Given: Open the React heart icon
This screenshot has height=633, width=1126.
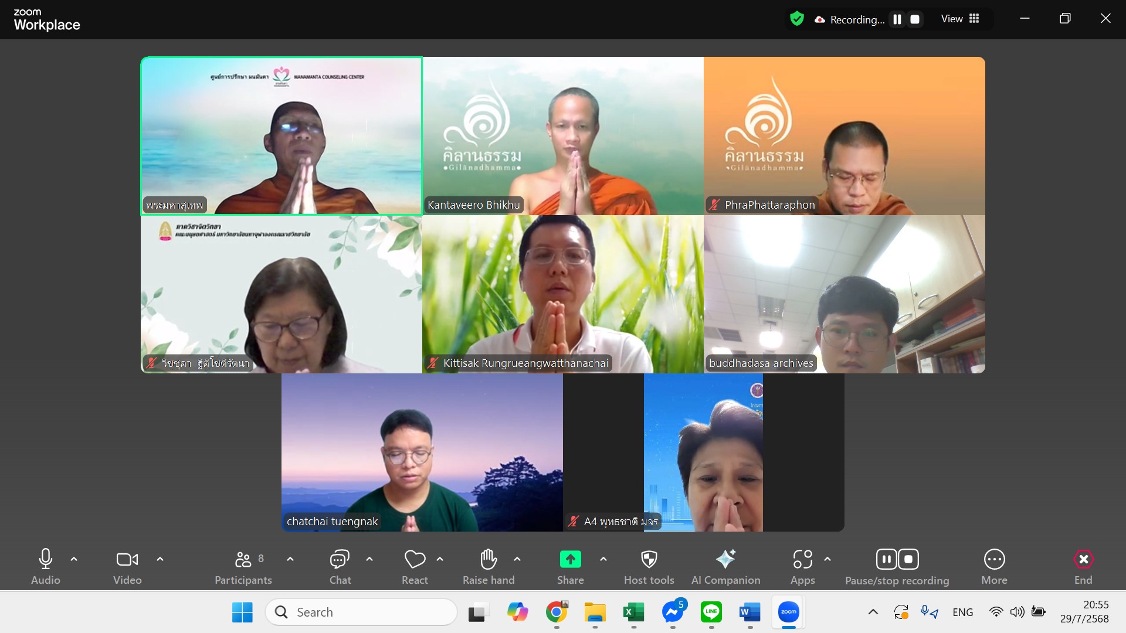Looking at the screenshot, I should [415, 560].
